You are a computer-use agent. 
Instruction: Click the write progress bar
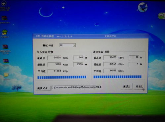pos(62,77)
